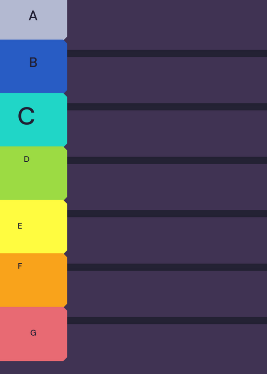This screenshot has height=374, width=267.
Task: Select the empty row next to tier B
Action: 167,80
